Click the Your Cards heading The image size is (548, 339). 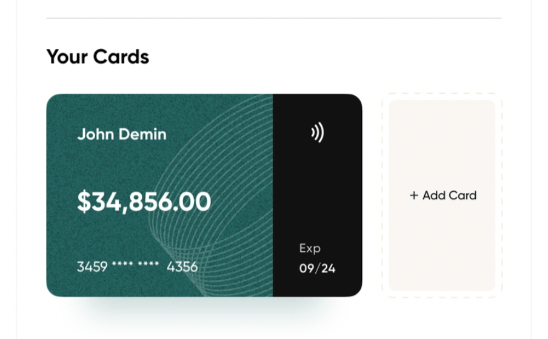pyautogui.click(x=98, y=57)
